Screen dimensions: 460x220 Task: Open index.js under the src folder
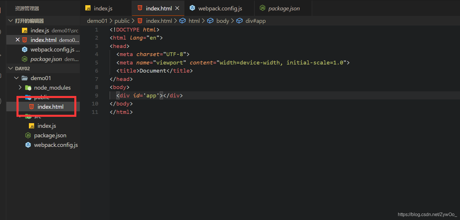pos(43,126)
